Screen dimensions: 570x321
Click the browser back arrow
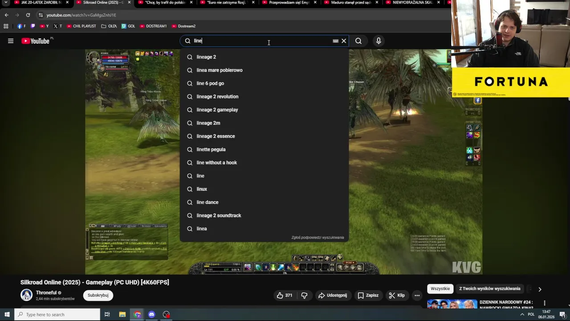pos(6,15)
